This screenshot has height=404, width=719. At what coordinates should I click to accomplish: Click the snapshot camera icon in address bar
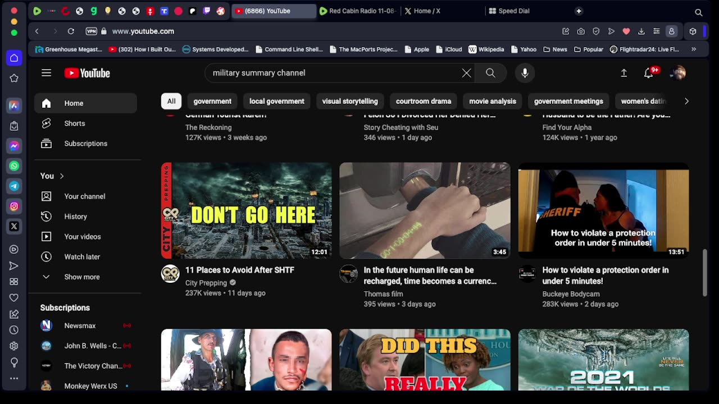tap(581, 31)
